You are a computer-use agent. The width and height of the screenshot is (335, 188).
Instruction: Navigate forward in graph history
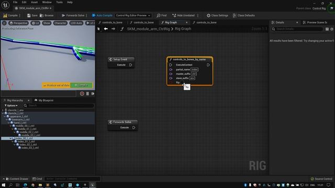(x=114, y=29)
